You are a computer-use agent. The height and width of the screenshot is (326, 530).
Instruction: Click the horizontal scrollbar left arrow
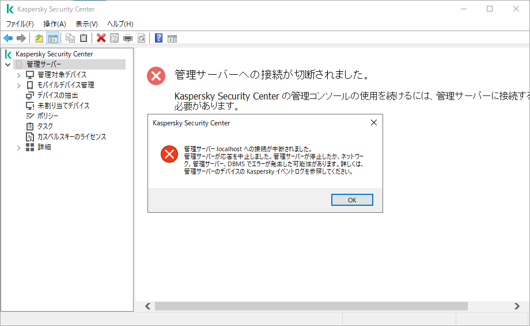tap(147, 306)
